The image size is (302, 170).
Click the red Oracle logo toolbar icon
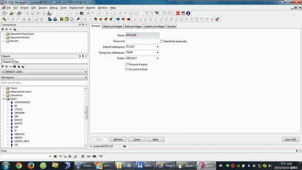coord(178,13)
